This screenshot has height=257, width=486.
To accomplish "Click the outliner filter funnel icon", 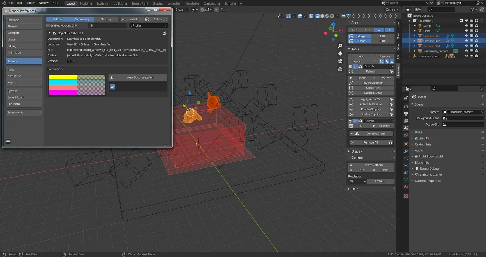I will 472,9.
